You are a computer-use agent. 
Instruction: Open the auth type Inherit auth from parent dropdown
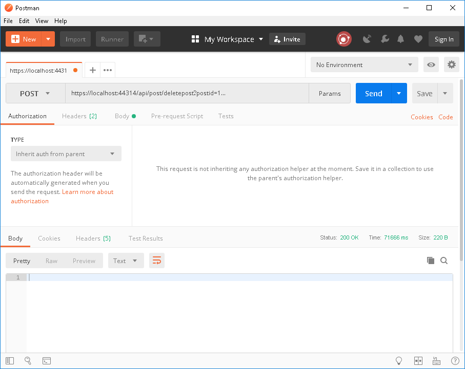coord(66,154)
